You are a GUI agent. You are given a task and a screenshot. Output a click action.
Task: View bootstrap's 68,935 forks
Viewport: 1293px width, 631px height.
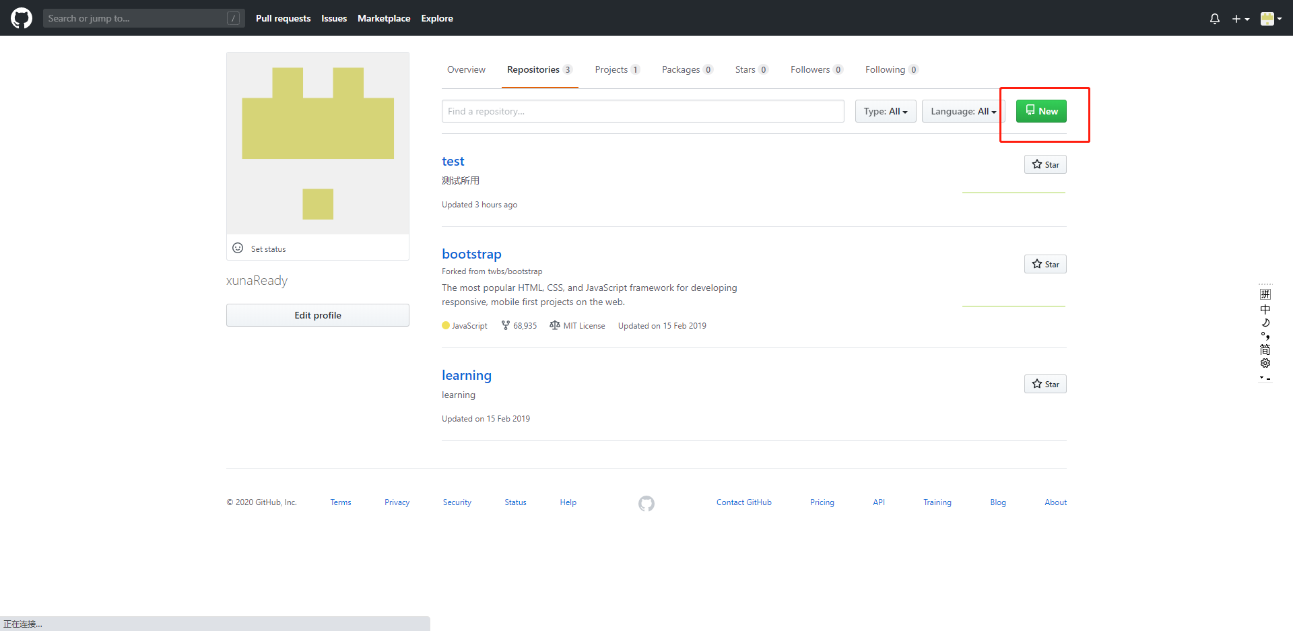(519, 326)
